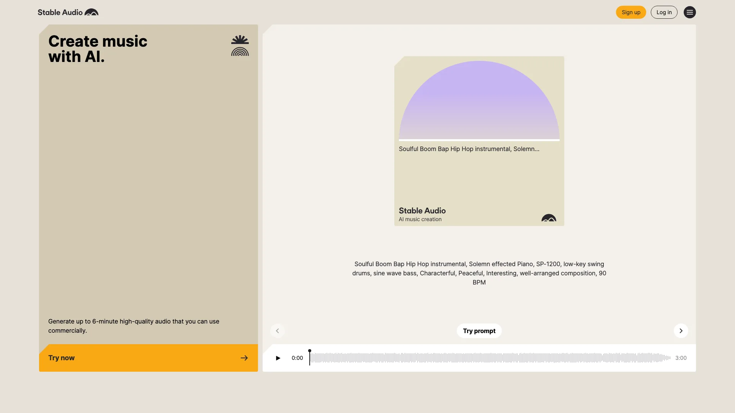The width and height of the screenshot is (735, 413).
Task: Click the Try now button label
Action: pyautogui.click(x=61, y=358)
